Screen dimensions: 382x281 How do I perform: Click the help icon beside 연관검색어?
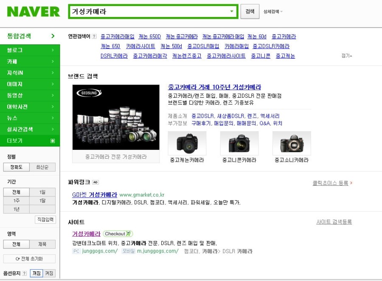(x=94, y=36)
